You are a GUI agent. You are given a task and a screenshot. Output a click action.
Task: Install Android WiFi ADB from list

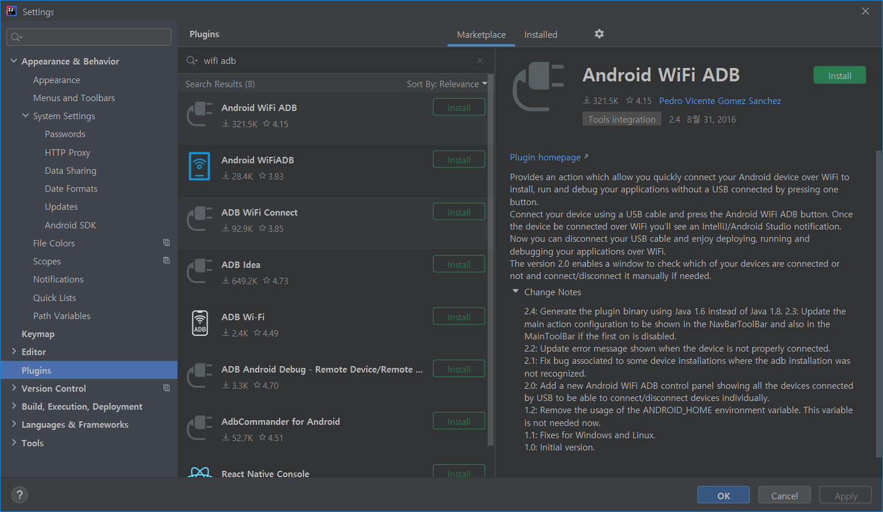click(459, 108)
